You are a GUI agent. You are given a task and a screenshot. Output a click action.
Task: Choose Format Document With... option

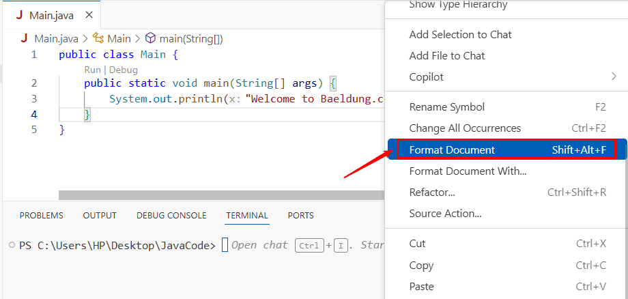468,171
